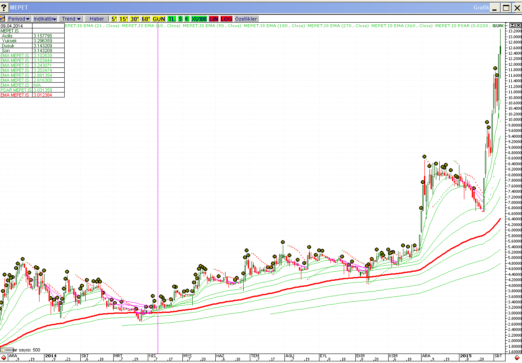The height and width of the screenshot is (363, 522).
Task: Close the inner chart pane
Action: tap(518, 25)
